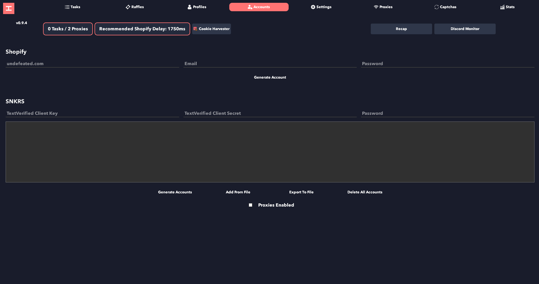The height and width of the screenshot is (284, 539).
Task: Click Generate Account under Shopify
Action: (270, 77)
